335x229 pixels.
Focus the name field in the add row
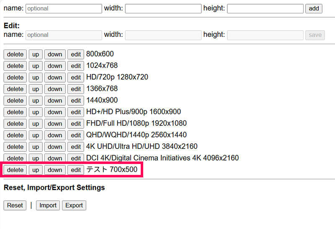pyautogui.click(x=64, y=8)
